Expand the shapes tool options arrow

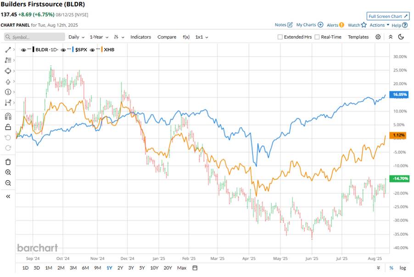(14, 71)
